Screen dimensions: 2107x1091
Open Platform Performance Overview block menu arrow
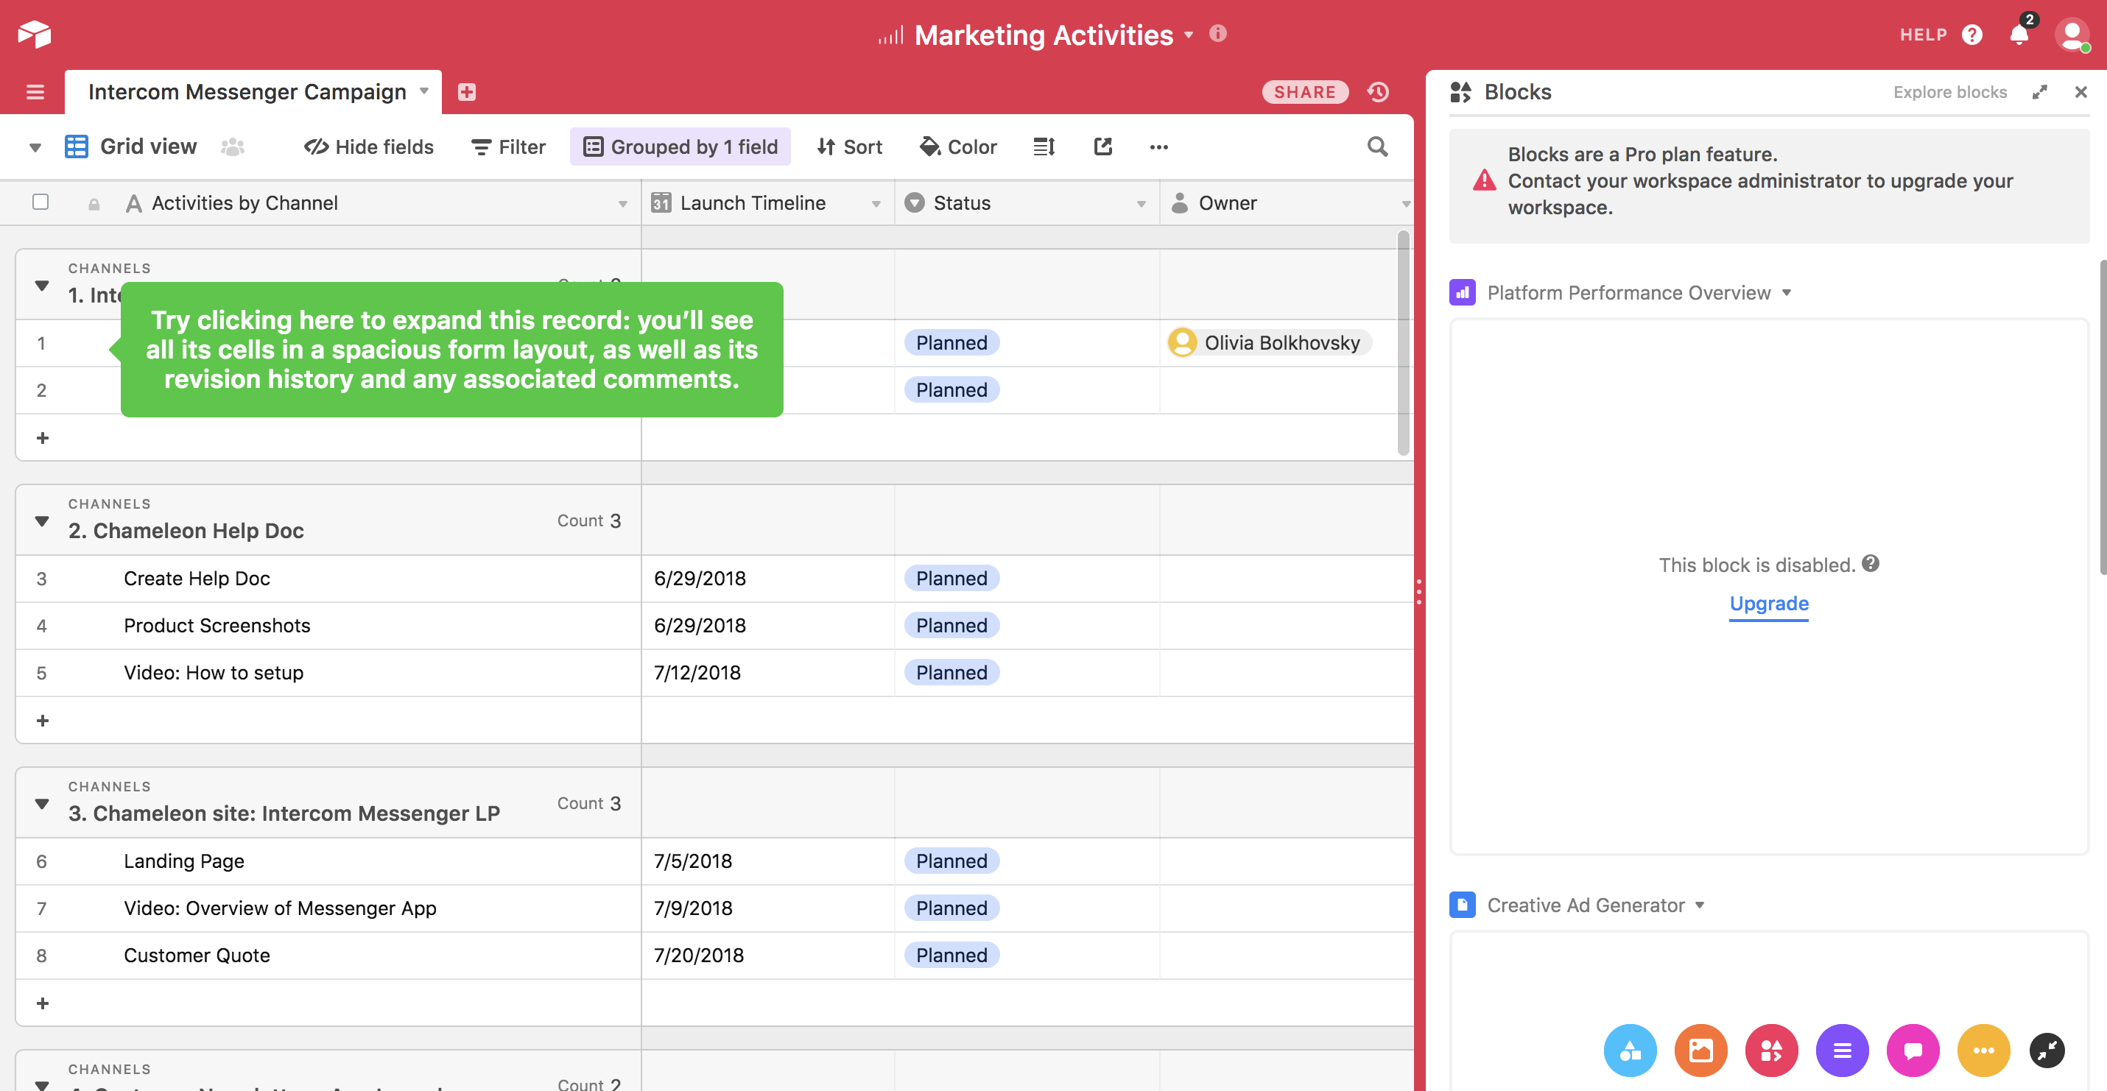pyautogui.click(x=1787, y=293)
